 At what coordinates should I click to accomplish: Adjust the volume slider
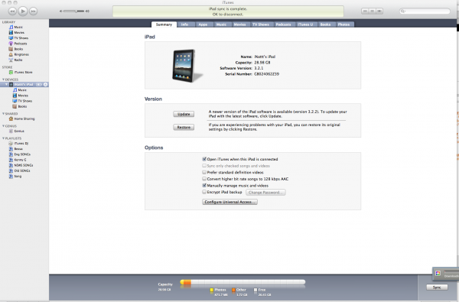[x=74, y=11]
